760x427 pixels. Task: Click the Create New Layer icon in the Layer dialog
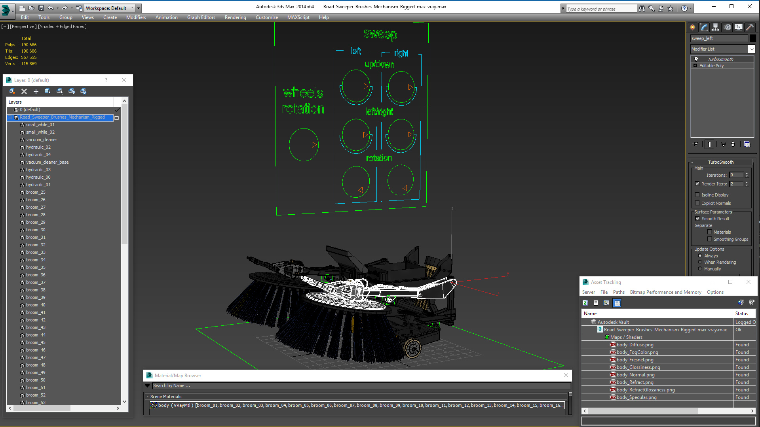[12, 91]
